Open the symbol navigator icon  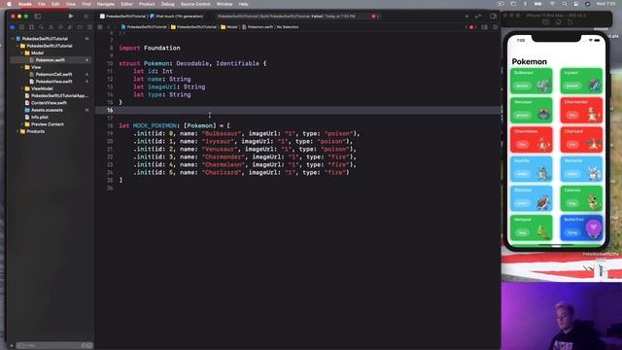point(31,27)
